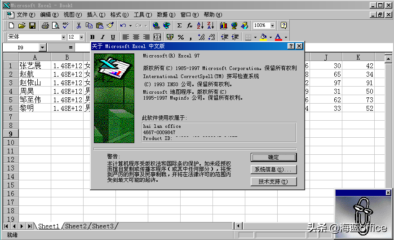Click the Cut scissors icon
The width and height of the screenshot is (394, 240).
[x=79, y=25]
